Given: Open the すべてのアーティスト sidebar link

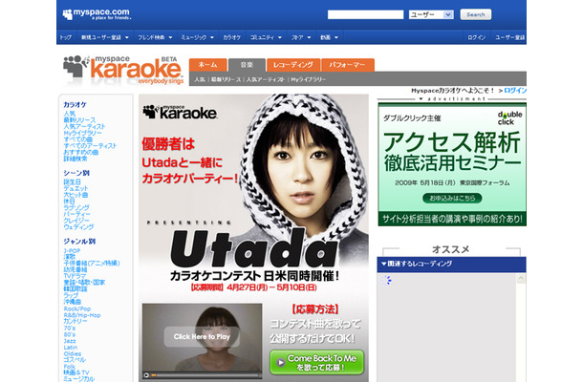Looking at the screenshot, I should [90, 146].
